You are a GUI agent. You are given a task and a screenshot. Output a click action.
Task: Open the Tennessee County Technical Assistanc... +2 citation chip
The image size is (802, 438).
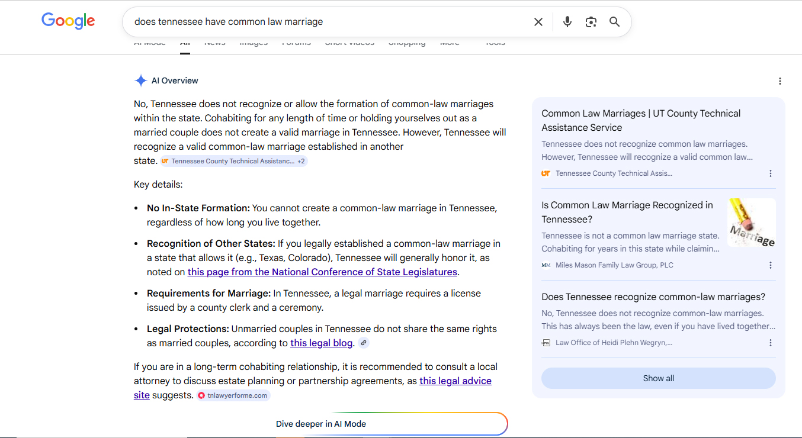point(233,161)
